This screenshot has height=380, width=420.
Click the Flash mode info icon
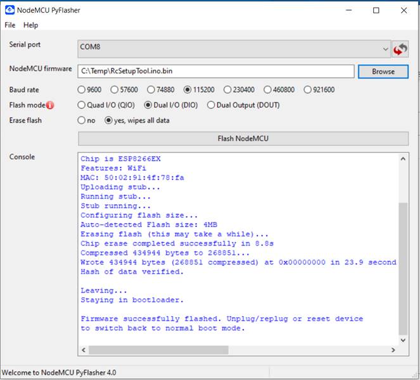coord(50,105)
